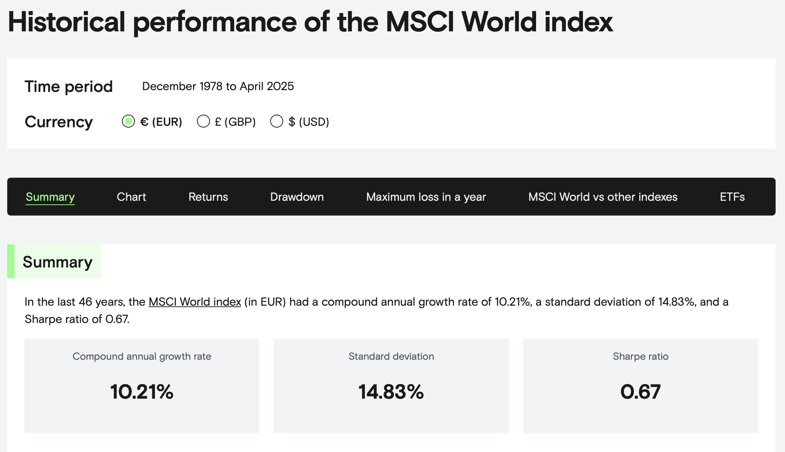The height and width of the screenshot is (452, 785).
Task: Open MSCI World vs other indexes tab
Action: coord(603,197)
